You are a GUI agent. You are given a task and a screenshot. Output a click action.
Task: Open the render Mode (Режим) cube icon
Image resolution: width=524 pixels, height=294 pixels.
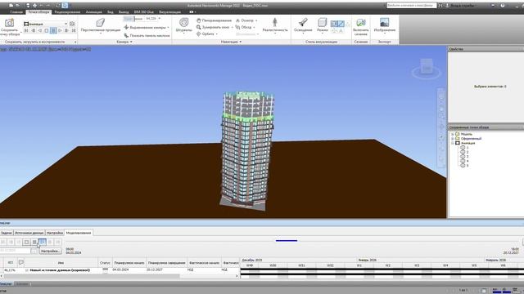click(322, 22)
